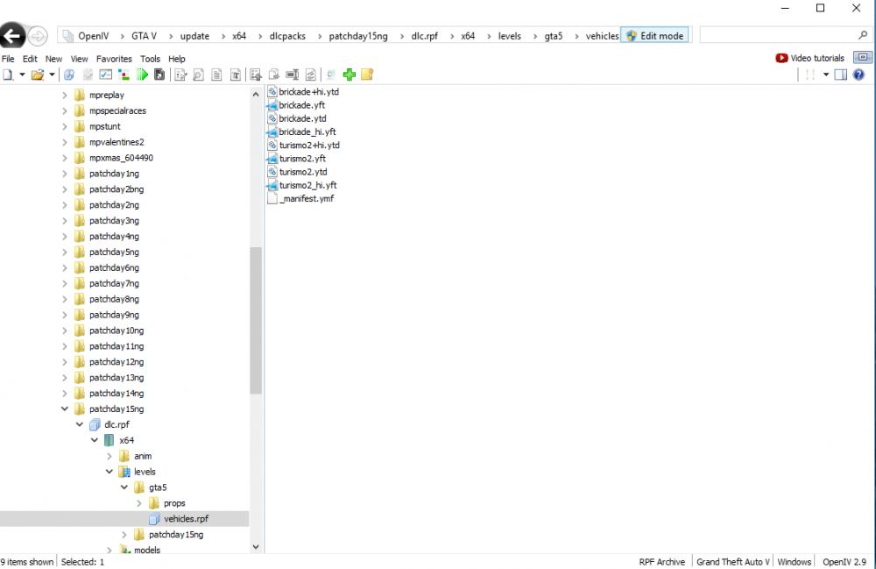Open the Favorites menu
Image resolution: width=876 pixels, height=569 pixels.
point(114,59)
